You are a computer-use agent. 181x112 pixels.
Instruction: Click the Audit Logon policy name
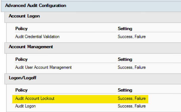click(25, 106)
